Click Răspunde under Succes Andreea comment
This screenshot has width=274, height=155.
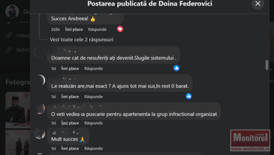click(x=97, y=29)
